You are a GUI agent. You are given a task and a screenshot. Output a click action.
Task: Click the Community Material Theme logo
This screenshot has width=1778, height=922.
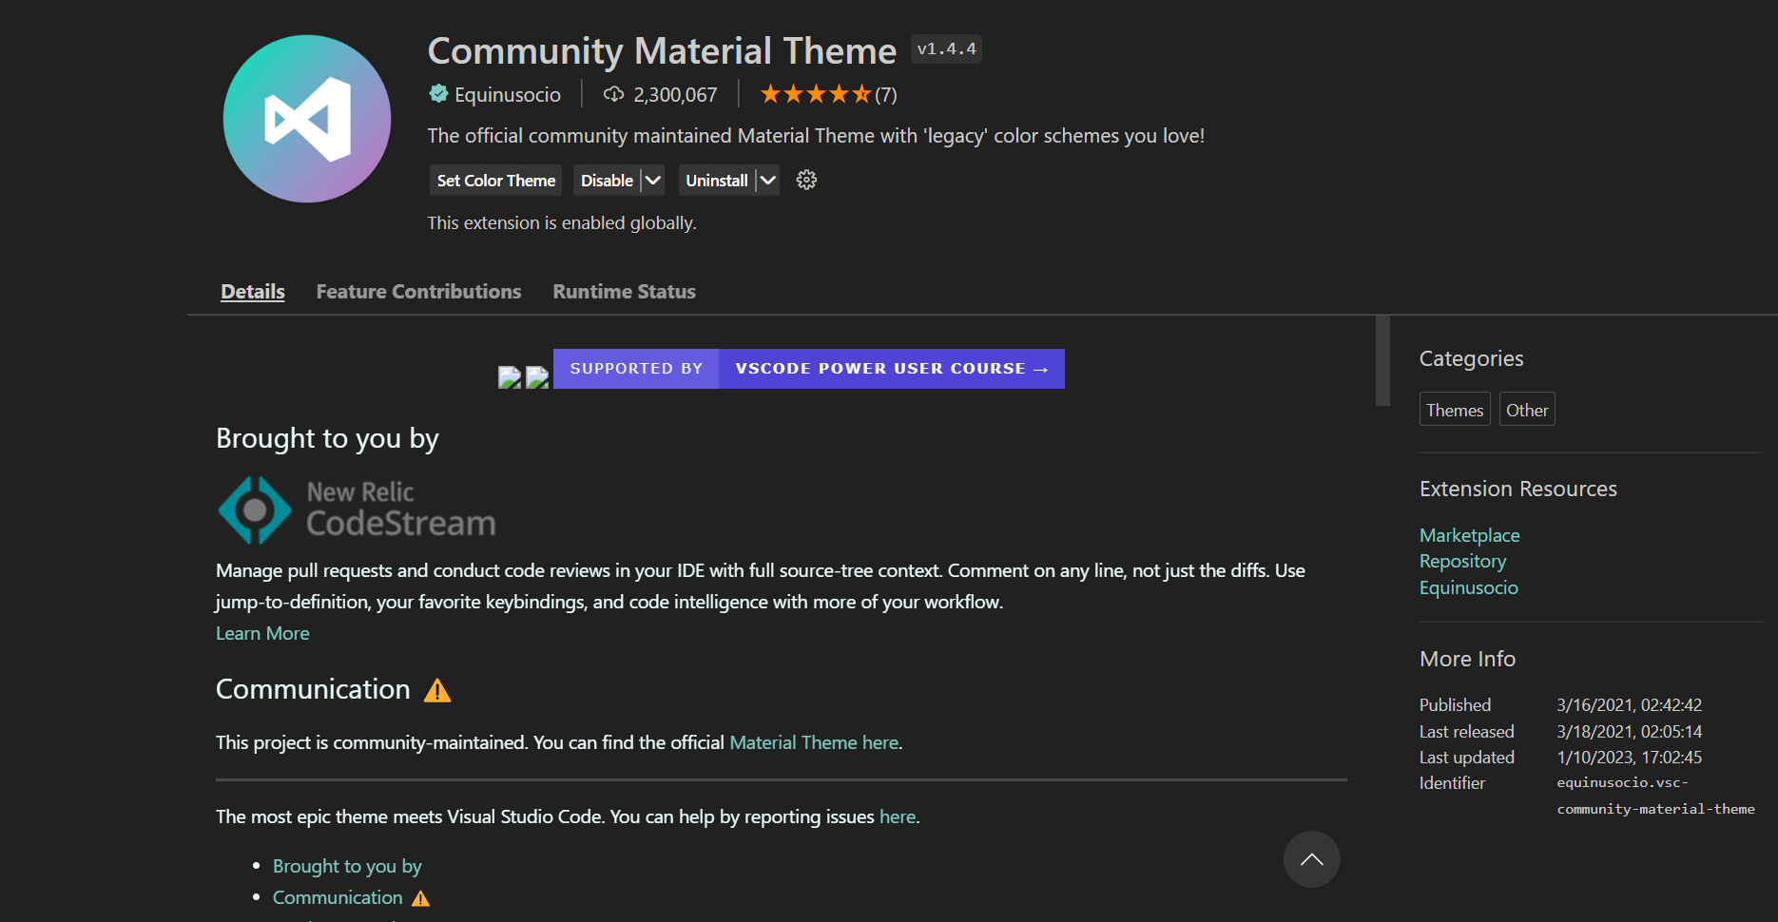tap(307, 119)
